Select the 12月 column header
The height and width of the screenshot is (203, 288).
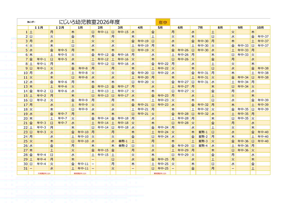tap(60, 27)
